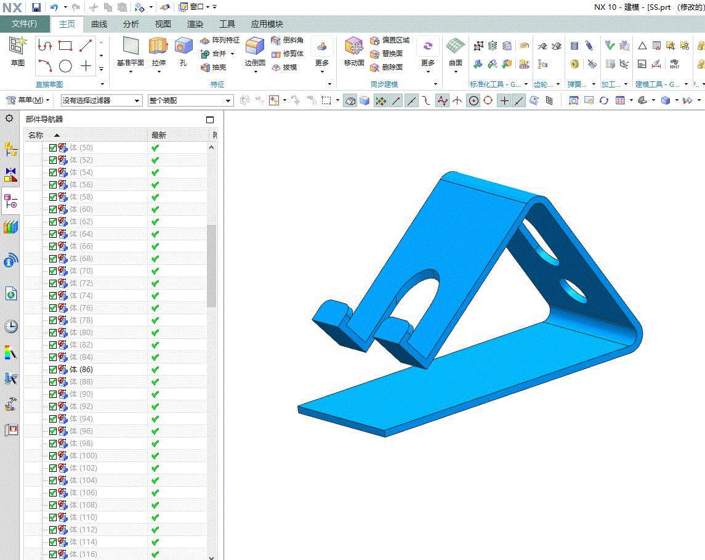This screenshot has height=560, width=705.
Task: Click the Latest (最新) column header
Action: (x=179, y=135)
